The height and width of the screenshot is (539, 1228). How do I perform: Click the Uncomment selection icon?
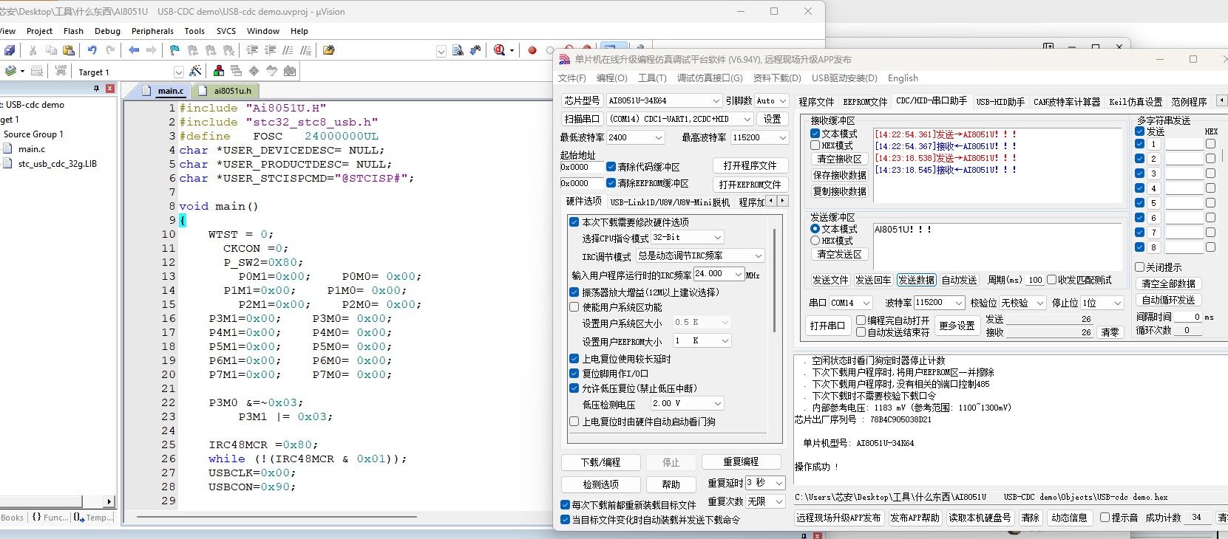pos(305,50)
